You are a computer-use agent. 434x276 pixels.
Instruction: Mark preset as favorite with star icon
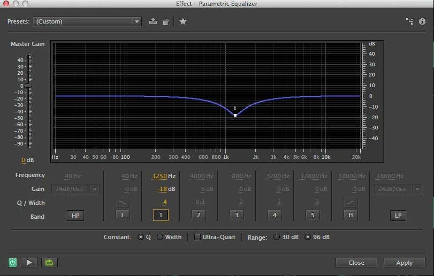tap(182, 21)
